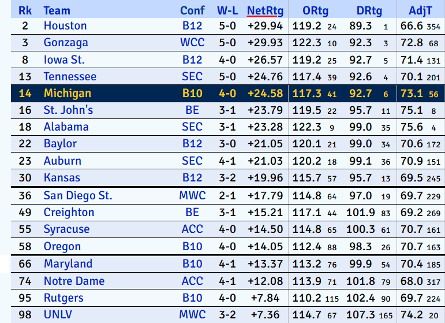Open St. John's team page
This screenshot has height=323, width=445.
coord(68,110)
